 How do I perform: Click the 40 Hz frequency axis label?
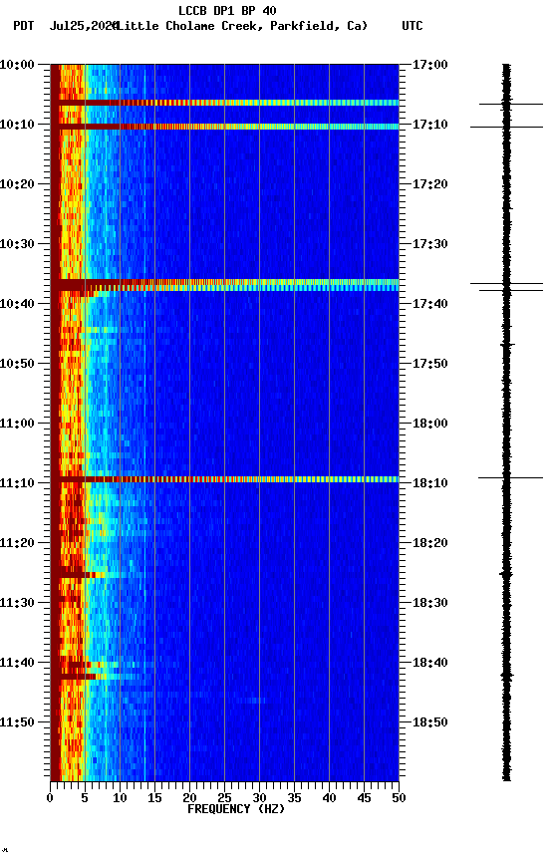click(329, 798)
